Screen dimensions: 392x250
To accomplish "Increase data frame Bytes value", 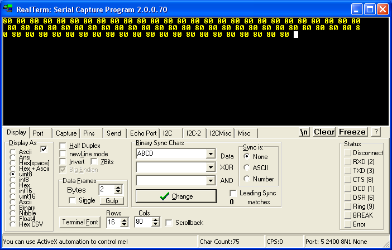I will coord(118,187).
